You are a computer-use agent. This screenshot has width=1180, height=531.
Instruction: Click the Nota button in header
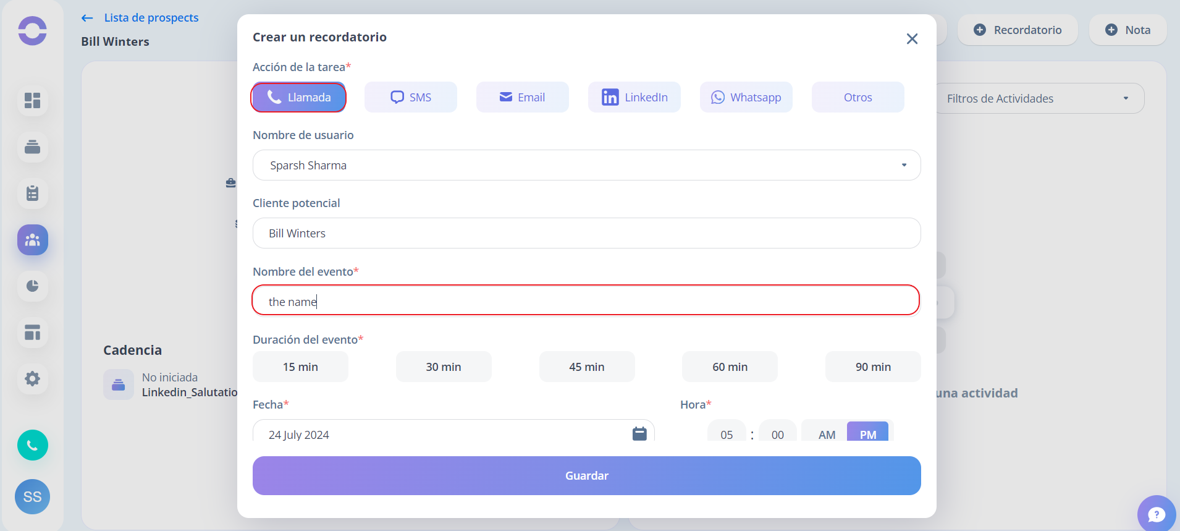pos(1127,30)
